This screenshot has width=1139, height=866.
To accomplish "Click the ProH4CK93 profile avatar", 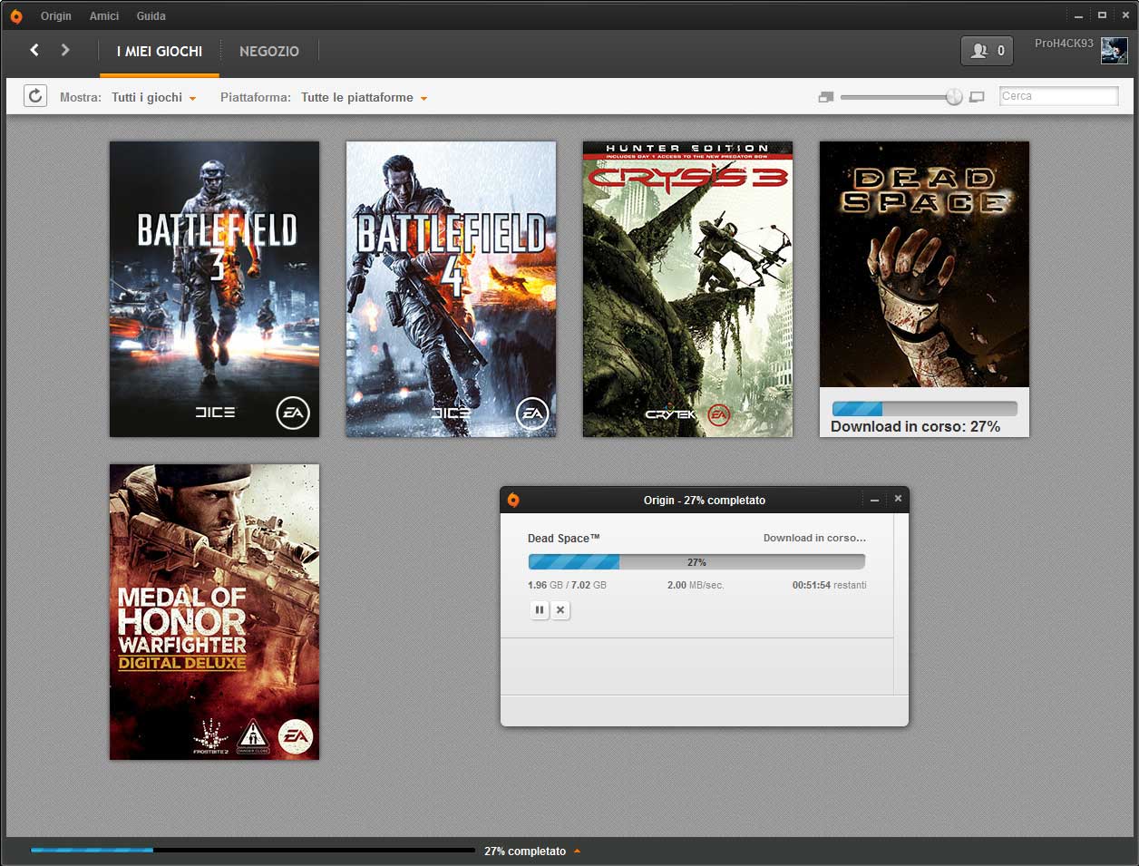I will (1114, 51).
